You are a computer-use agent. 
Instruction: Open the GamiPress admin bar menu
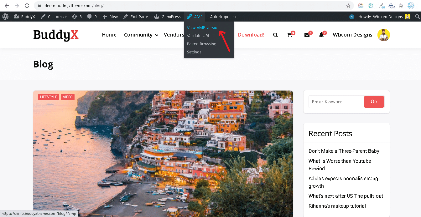pos(167,17)
